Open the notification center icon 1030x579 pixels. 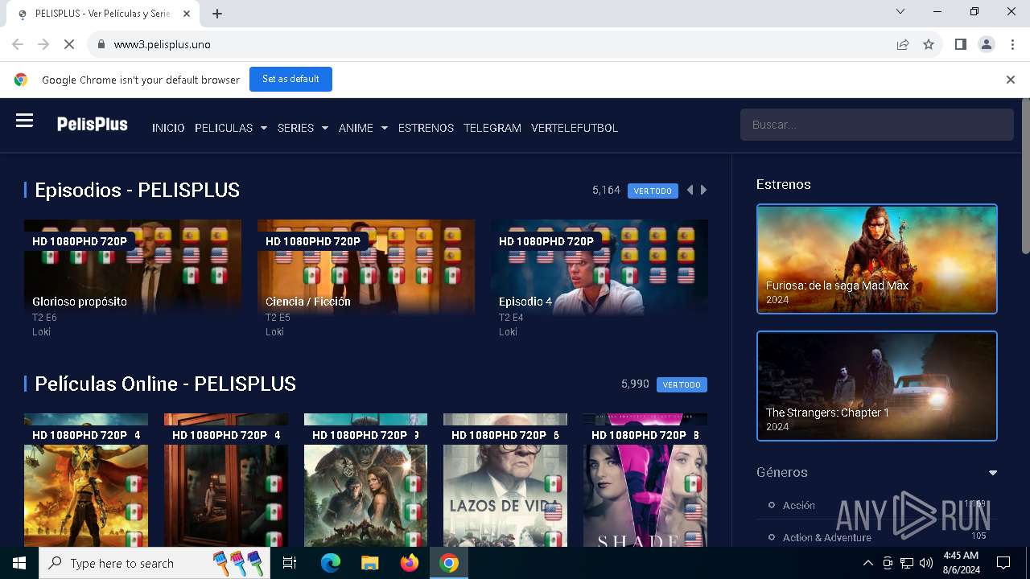coord(1003,563)
